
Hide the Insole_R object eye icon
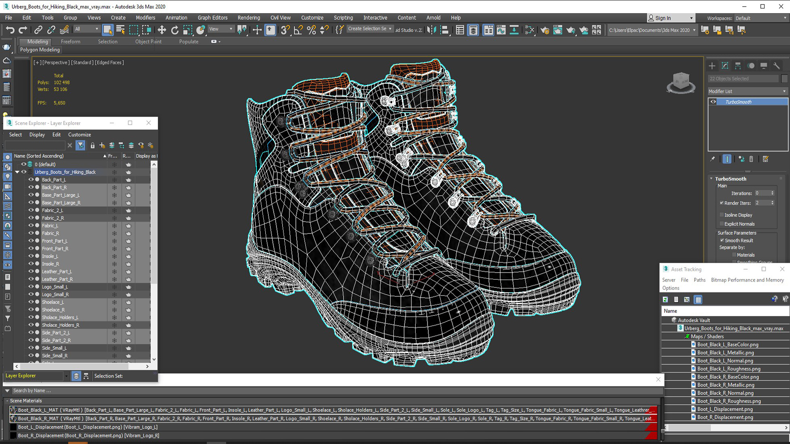click(31, 264)
